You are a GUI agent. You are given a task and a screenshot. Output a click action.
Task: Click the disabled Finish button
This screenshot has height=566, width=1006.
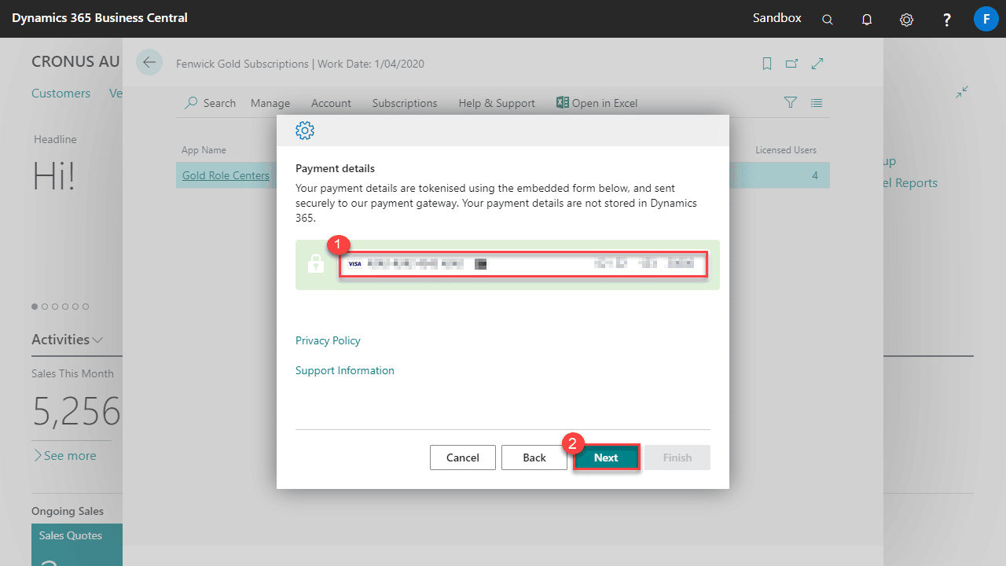677,458
